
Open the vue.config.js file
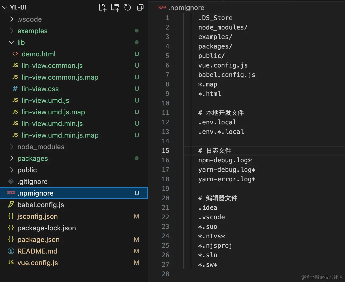38,263
